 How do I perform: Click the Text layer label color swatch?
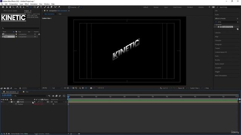(x=12, y=102)
